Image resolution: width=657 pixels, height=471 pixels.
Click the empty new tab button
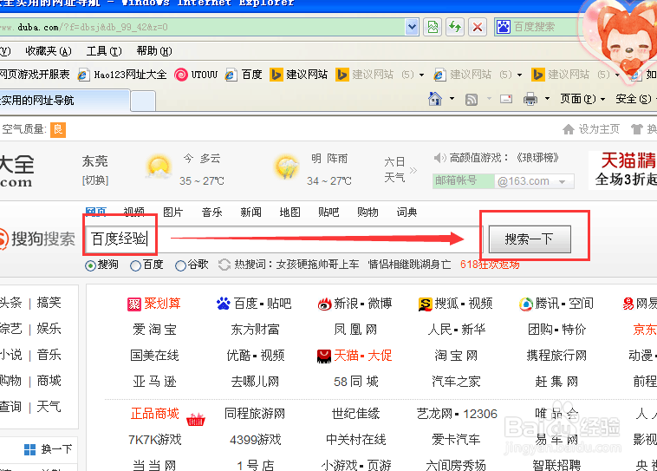pos(143,101)
